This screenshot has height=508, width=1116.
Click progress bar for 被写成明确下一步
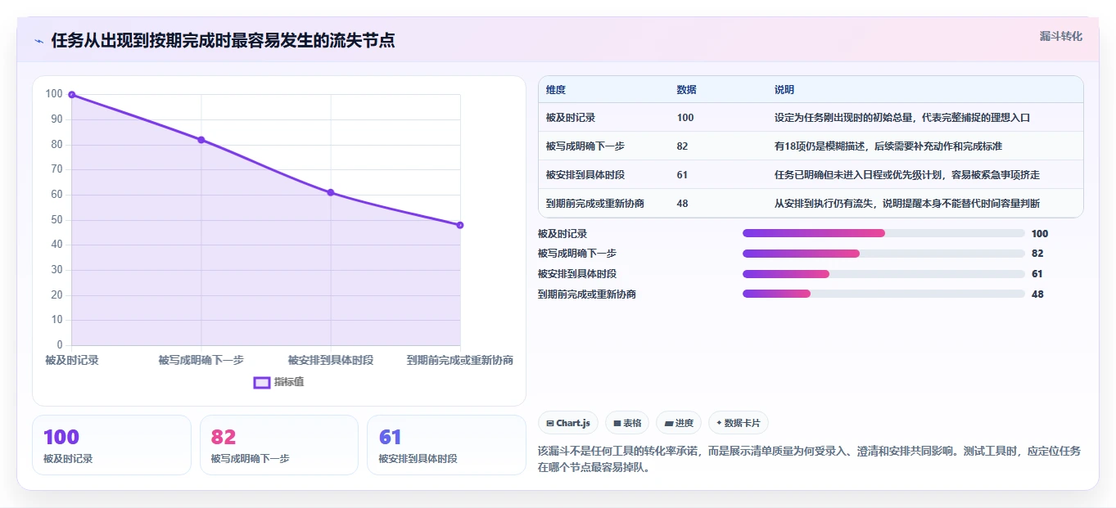pos(883,254)
